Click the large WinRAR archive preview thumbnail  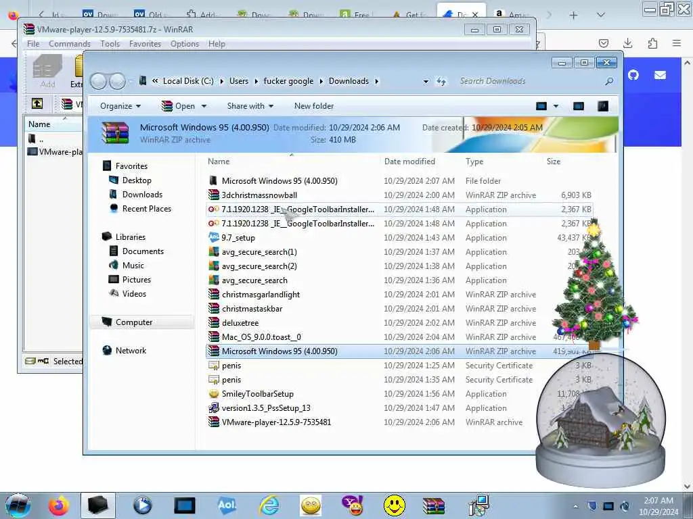click(115, 133)
